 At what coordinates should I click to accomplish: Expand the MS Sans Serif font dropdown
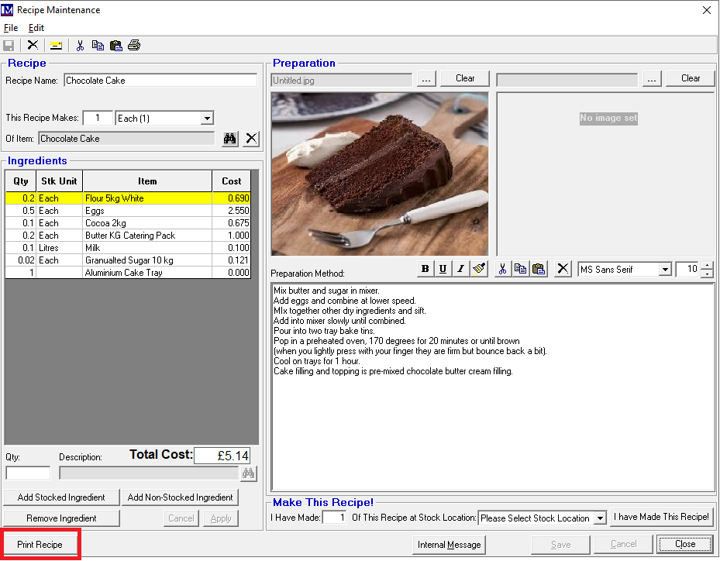click(664, 270)
